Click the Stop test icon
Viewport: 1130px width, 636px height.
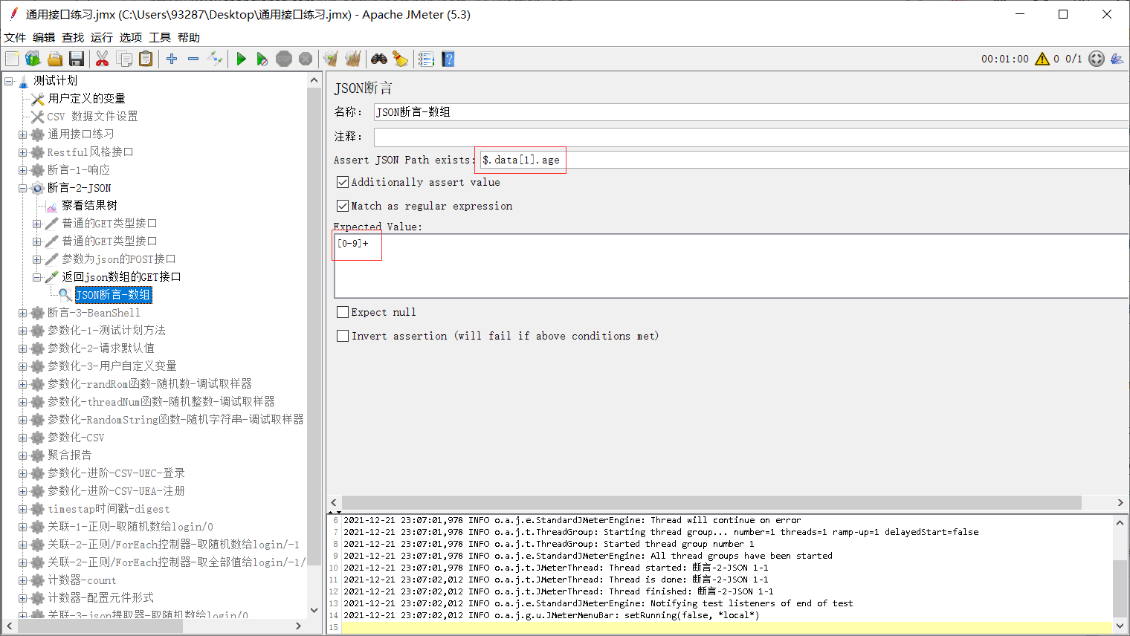284,59
